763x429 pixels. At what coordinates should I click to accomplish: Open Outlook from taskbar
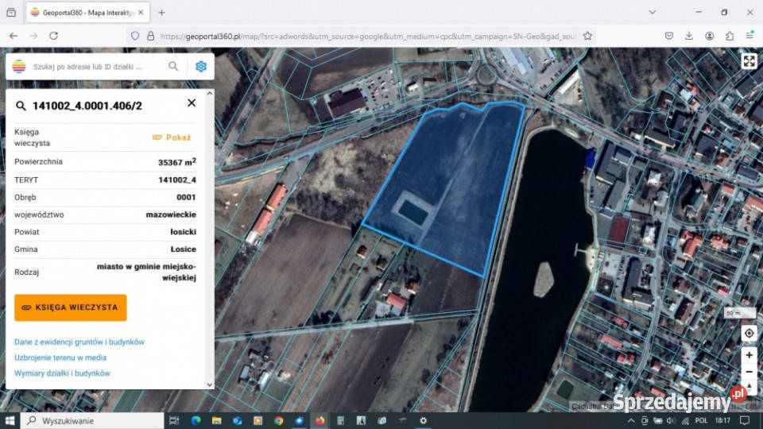[x=237, y=421]
